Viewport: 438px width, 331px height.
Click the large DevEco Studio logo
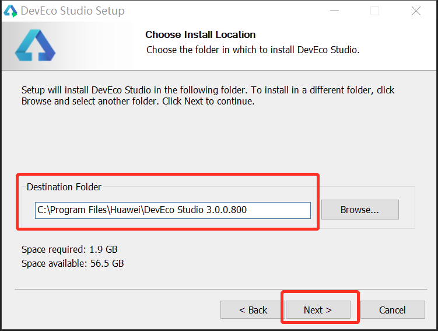point(35,45)
